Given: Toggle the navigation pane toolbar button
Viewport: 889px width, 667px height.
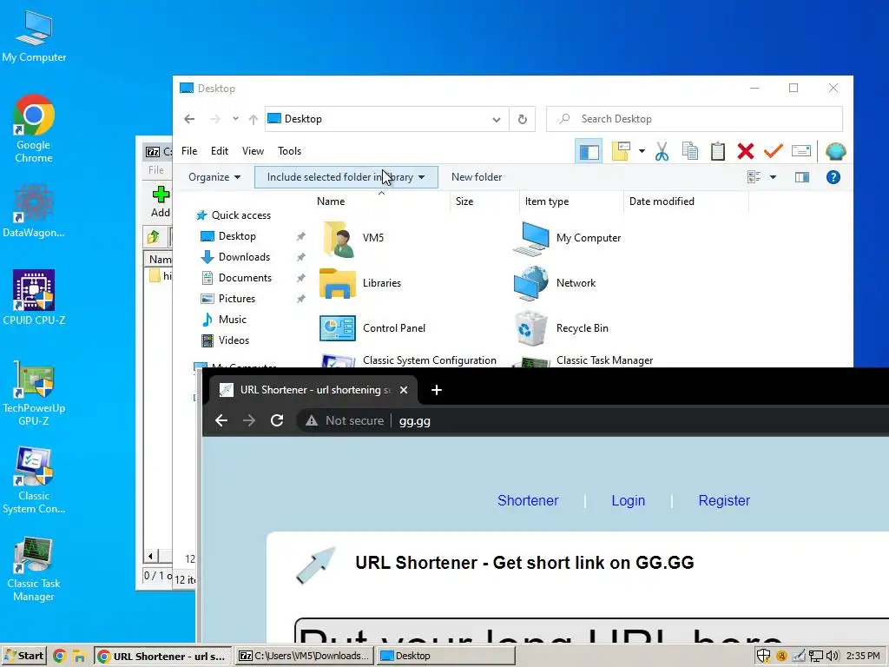Looking at the screenshot, I should tap(589, 151).
